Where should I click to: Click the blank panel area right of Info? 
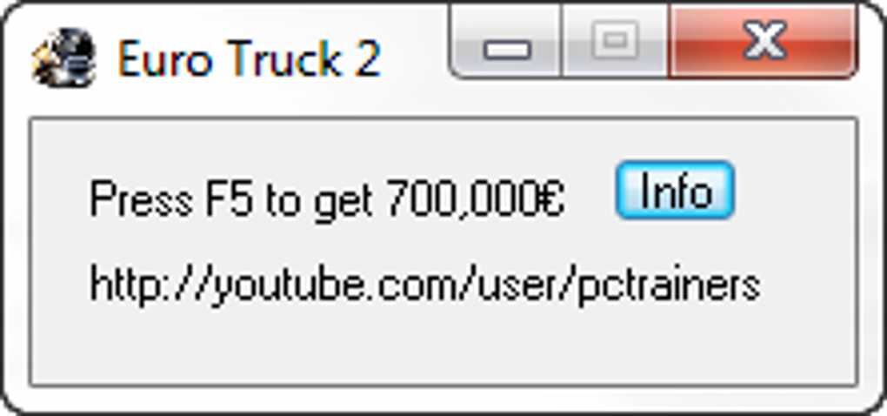pos(795,191)
